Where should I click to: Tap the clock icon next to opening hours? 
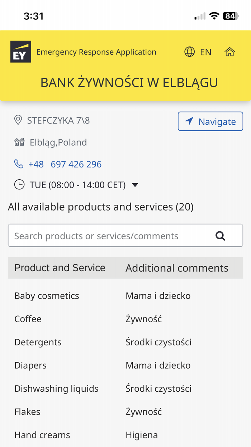tap(20, 184)
